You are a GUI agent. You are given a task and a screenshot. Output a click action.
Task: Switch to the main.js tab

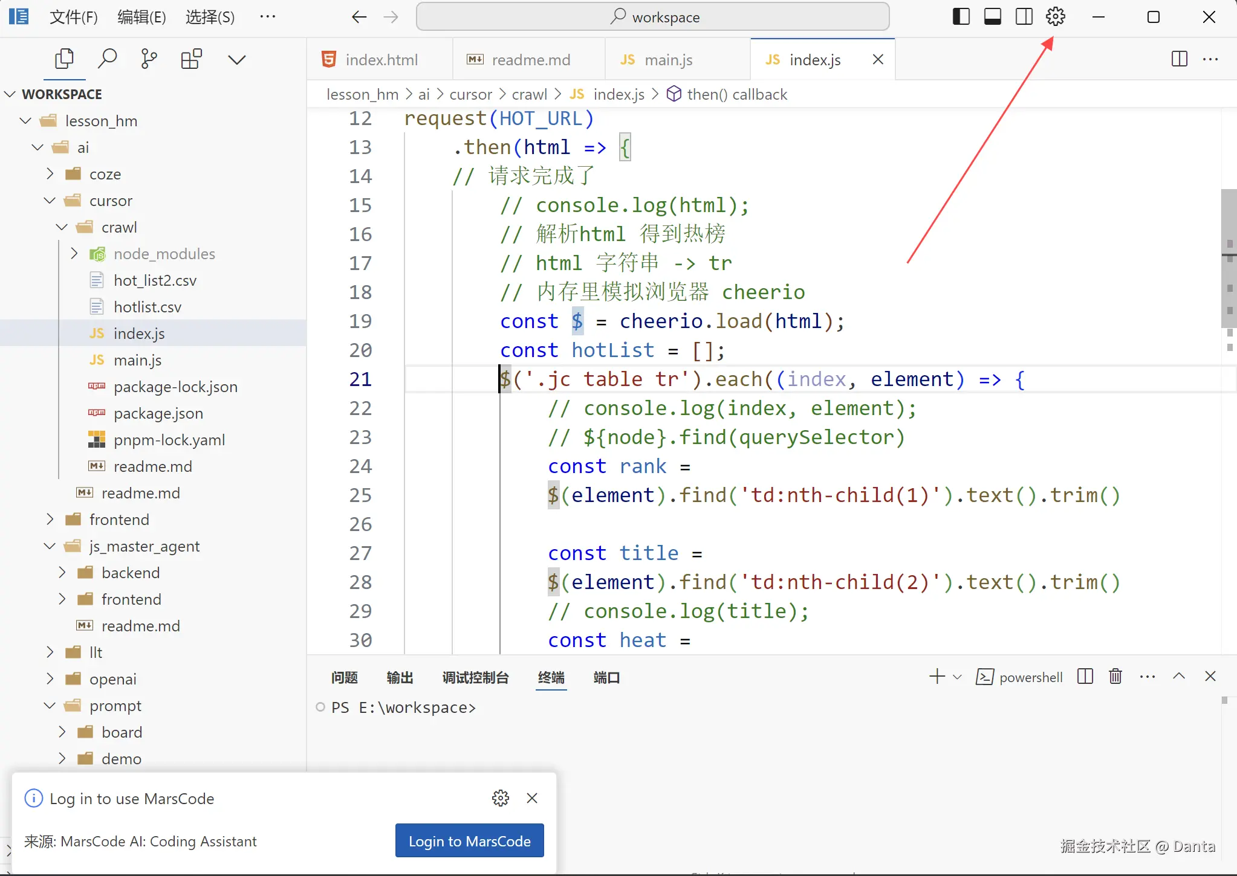668,60
